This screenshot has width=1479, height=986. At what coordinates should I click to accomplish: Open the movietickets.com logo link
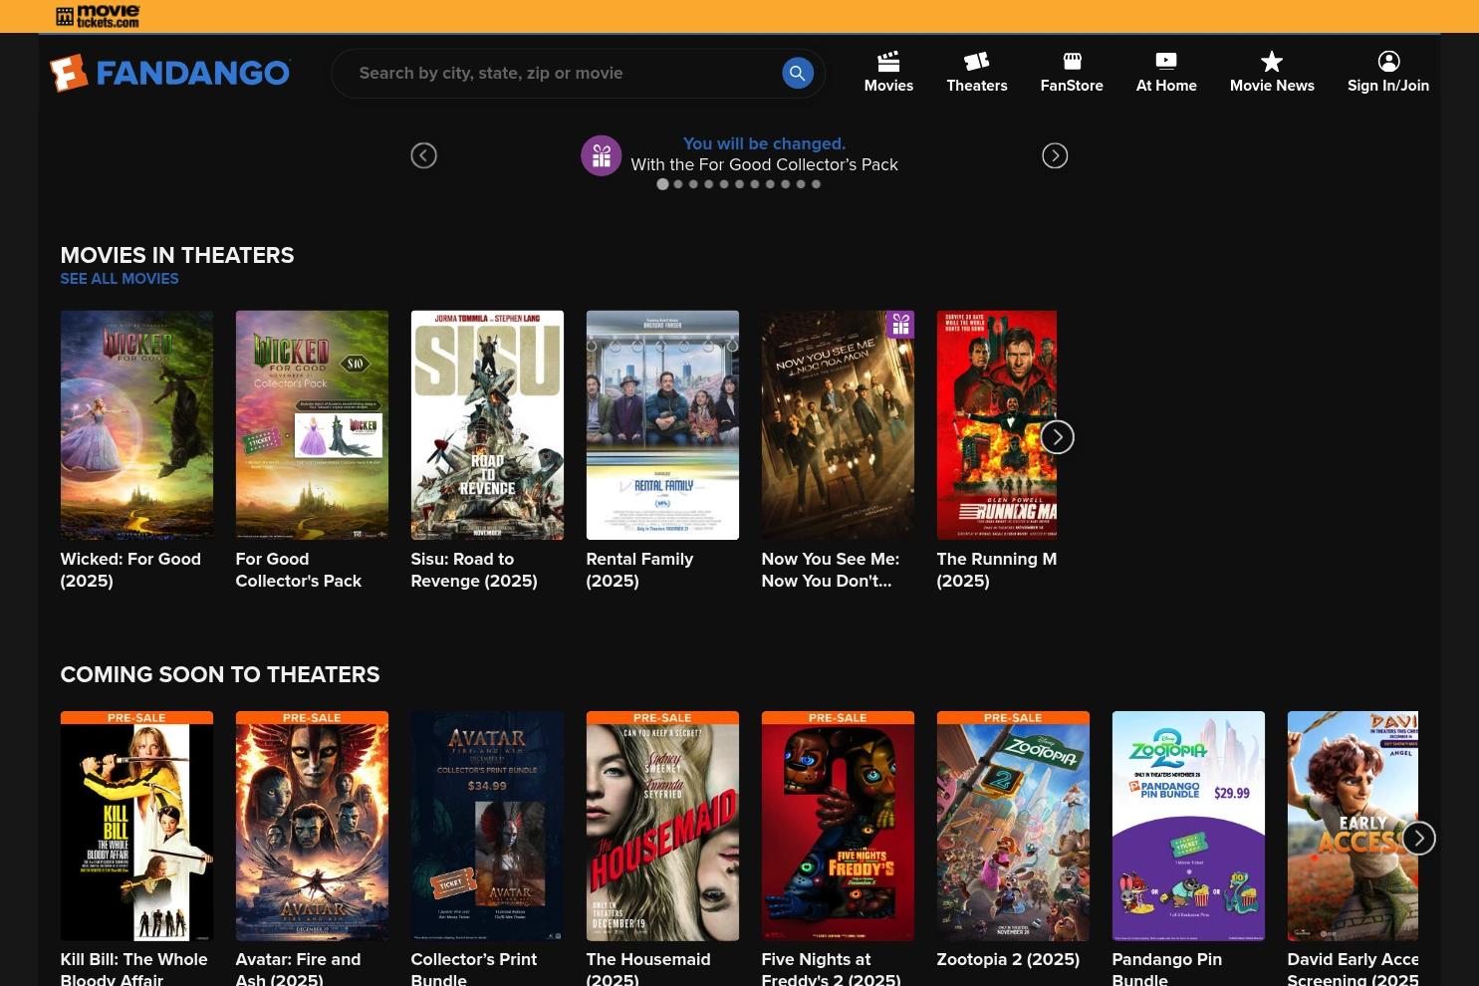pos(98,16)
